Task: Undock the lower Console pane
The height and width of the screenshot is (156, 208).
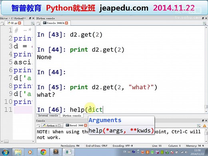Action: click(203, 120)
